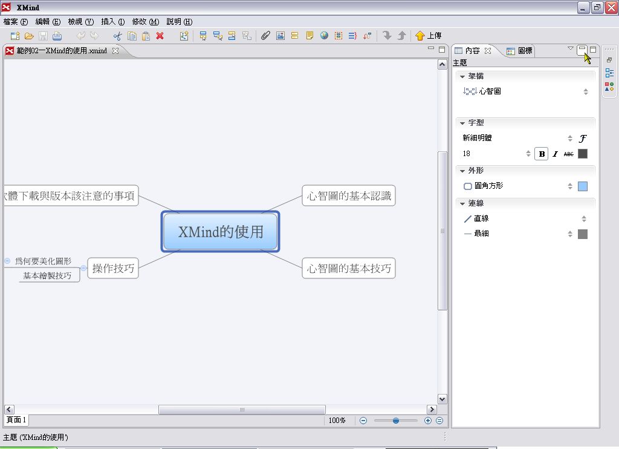This screenshot has width=619, height=449.
Task: Select the 操作技巧 topic node
Action: coord(113,269)
